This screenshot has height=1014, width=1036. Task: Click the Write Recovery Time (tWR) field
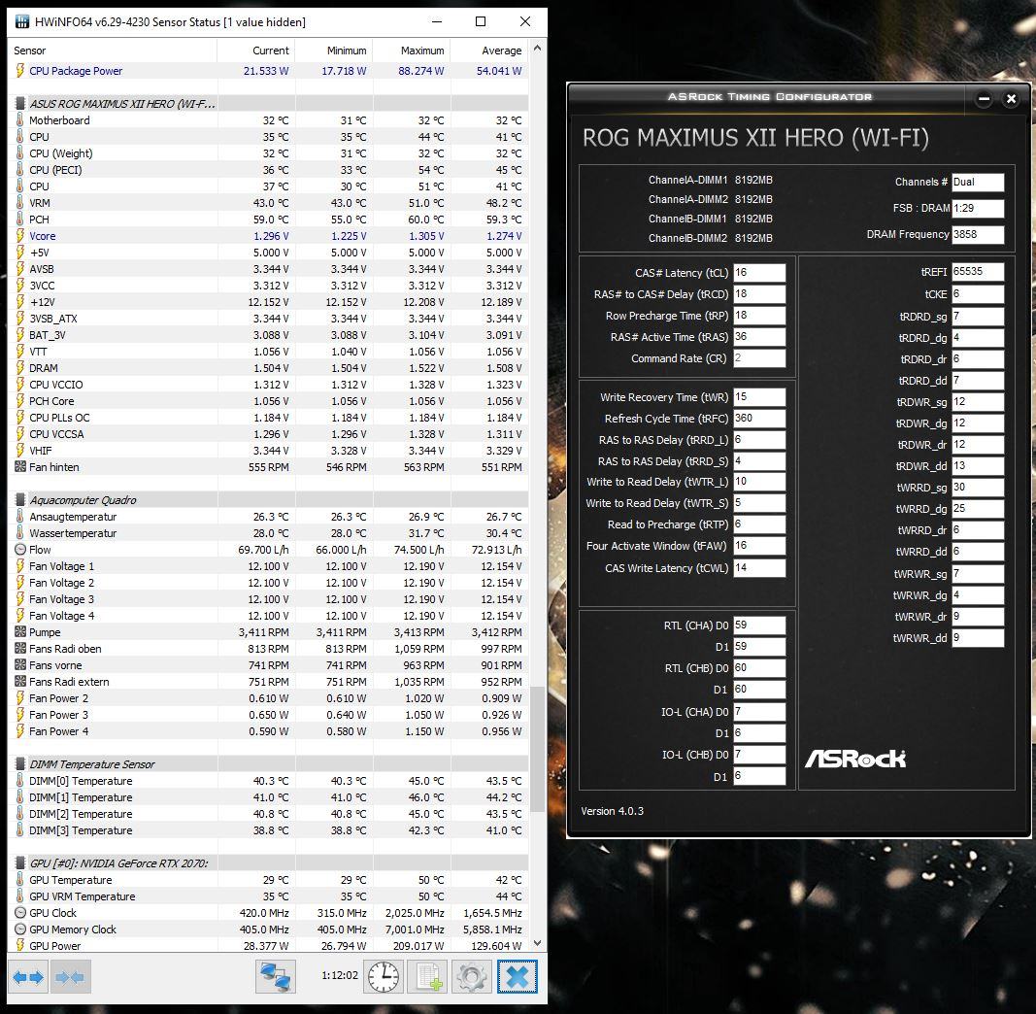pos(759,397)
